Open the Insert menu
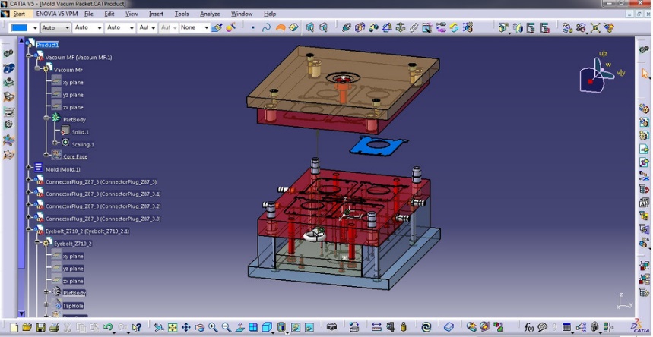This screenshot has width=653, height=337. (156, 14)
